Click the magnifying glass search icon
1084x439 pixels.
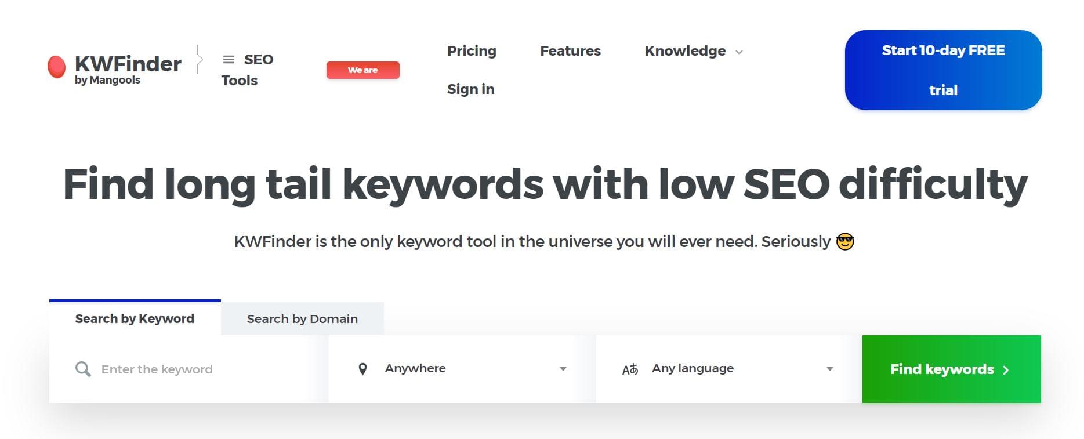click(x=83, y=369)
